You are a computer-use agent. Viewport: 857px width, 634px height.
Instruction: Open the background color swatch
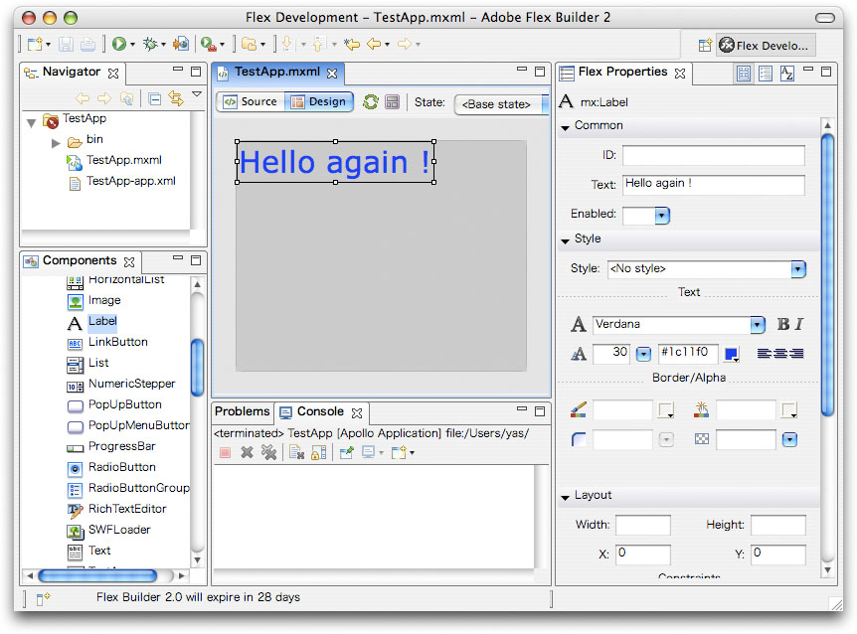pos(789,410)
